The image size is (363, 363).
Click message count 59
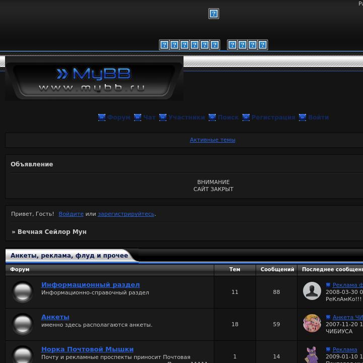pos(276,324)
